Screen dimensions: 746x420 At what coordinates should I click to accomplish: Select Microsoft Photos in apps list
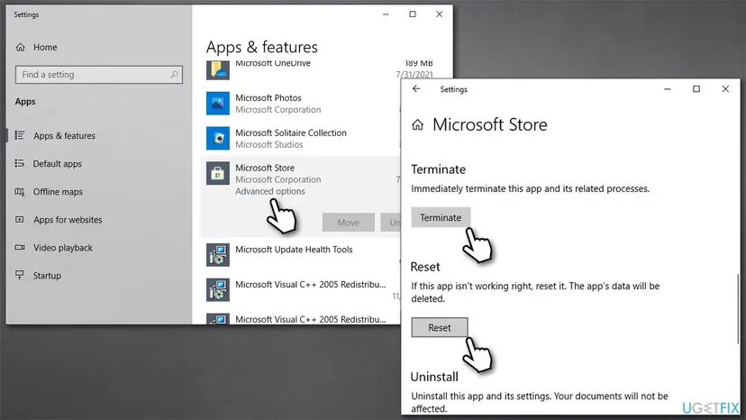[x=268, y=98]
